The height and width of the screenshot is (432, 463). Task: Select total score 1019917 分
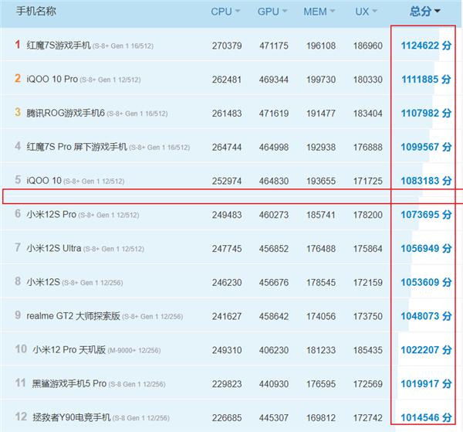[x=426, y=384]
